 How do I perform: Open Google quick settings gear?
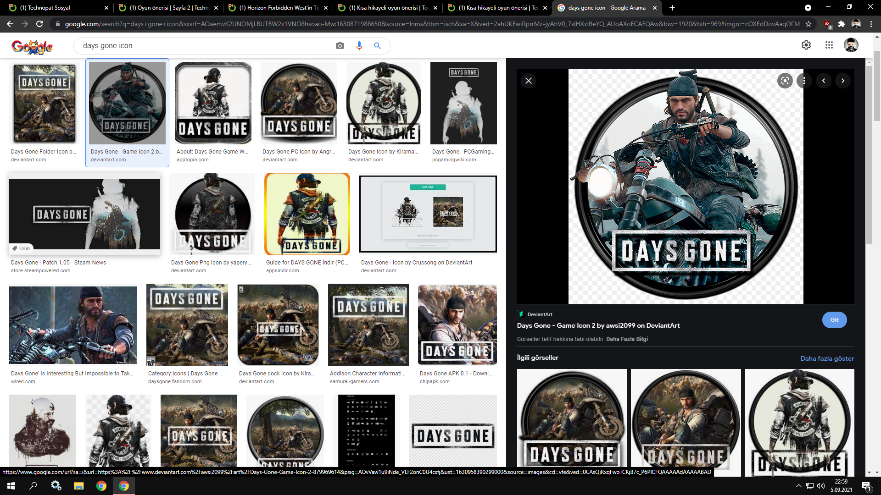(x=806, y=45)
